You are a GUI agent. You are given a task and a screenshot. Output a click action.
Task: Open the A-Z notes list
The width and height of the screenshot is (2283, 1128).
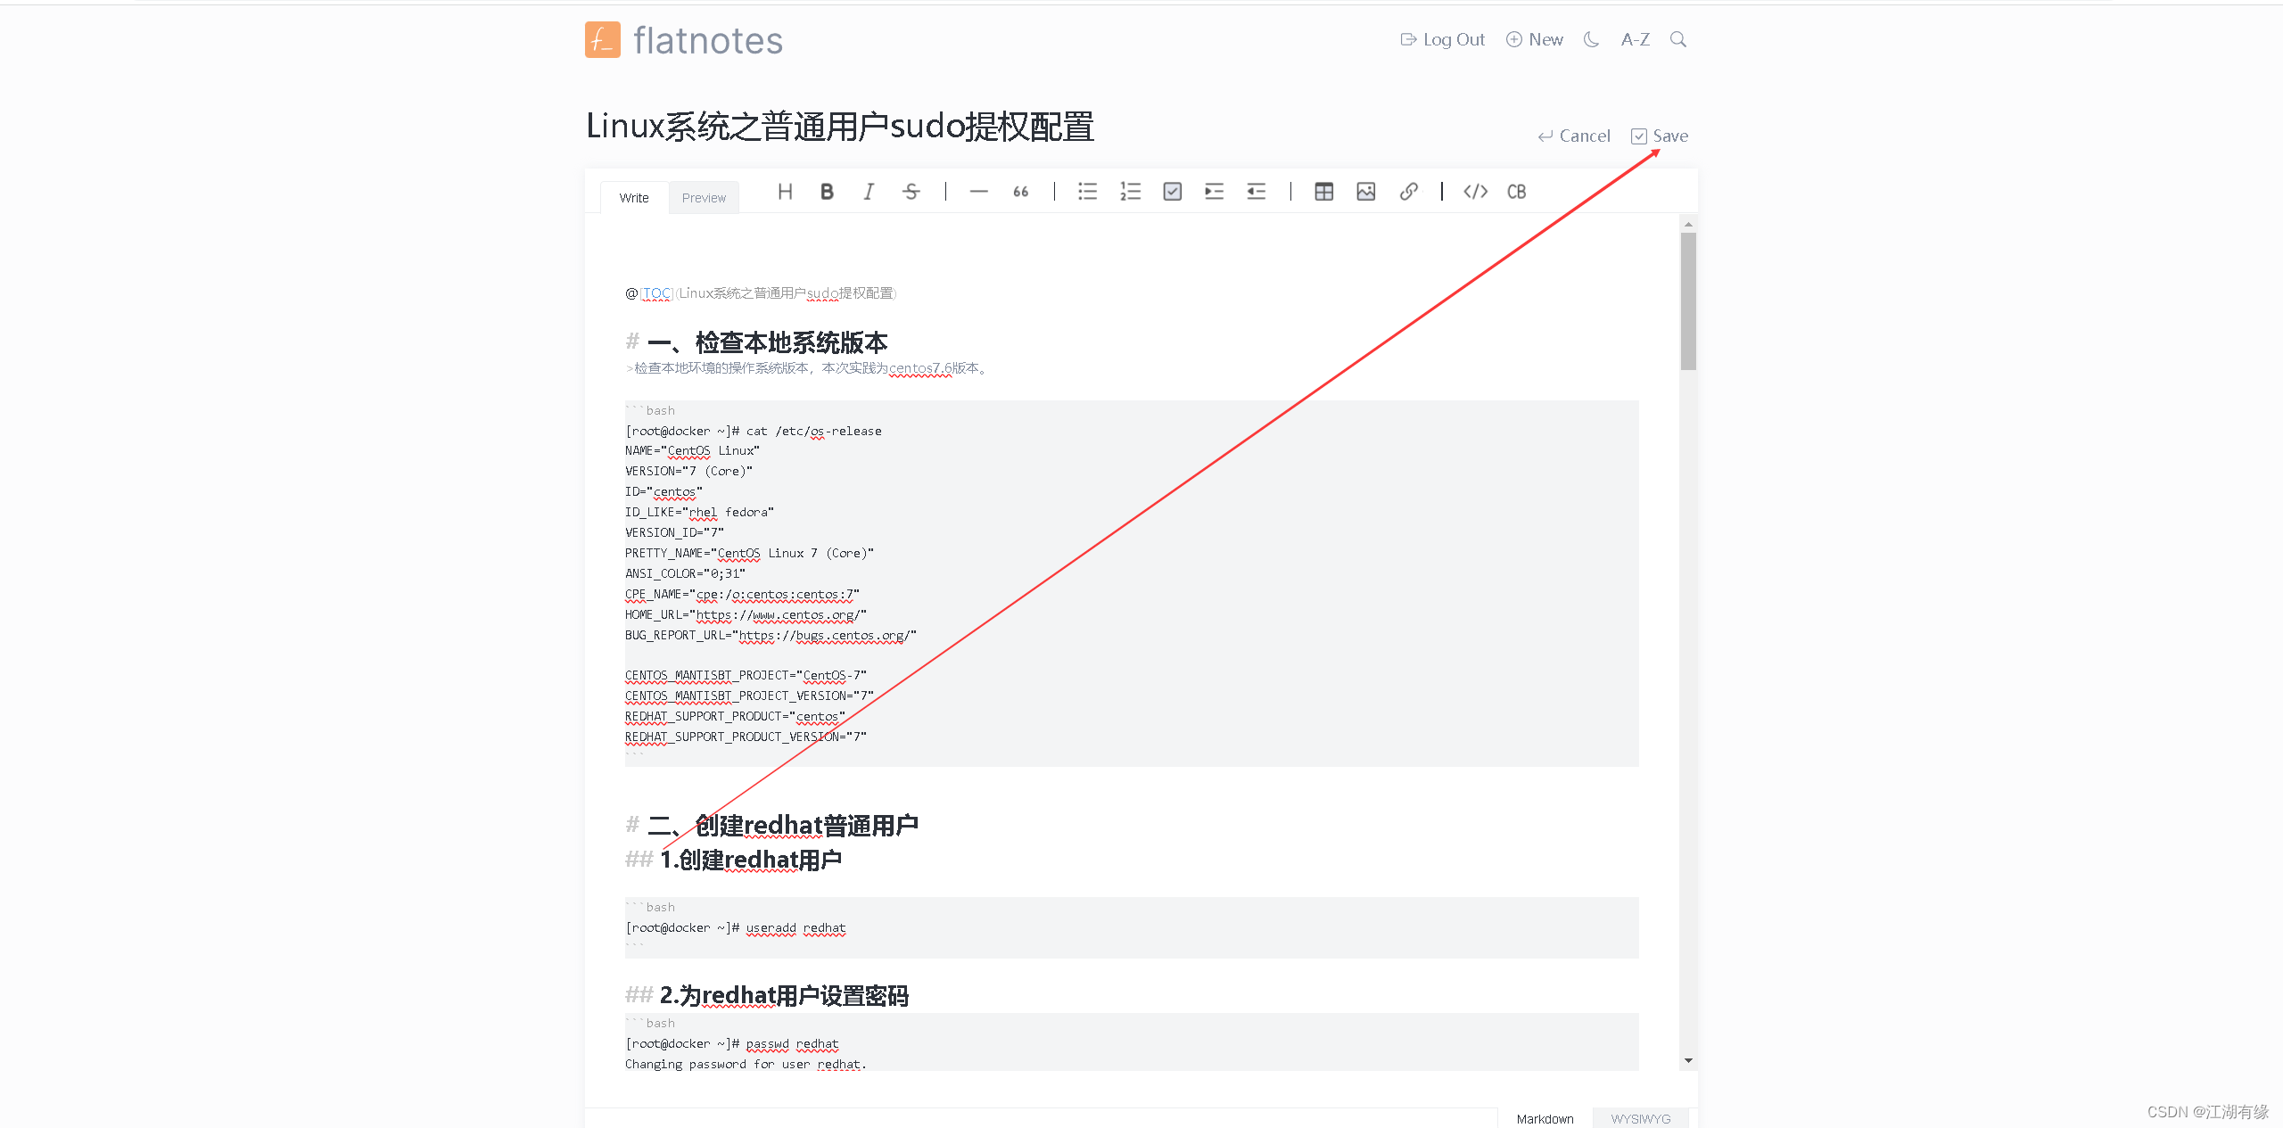pyautogui.click(x=1635, y=39)
